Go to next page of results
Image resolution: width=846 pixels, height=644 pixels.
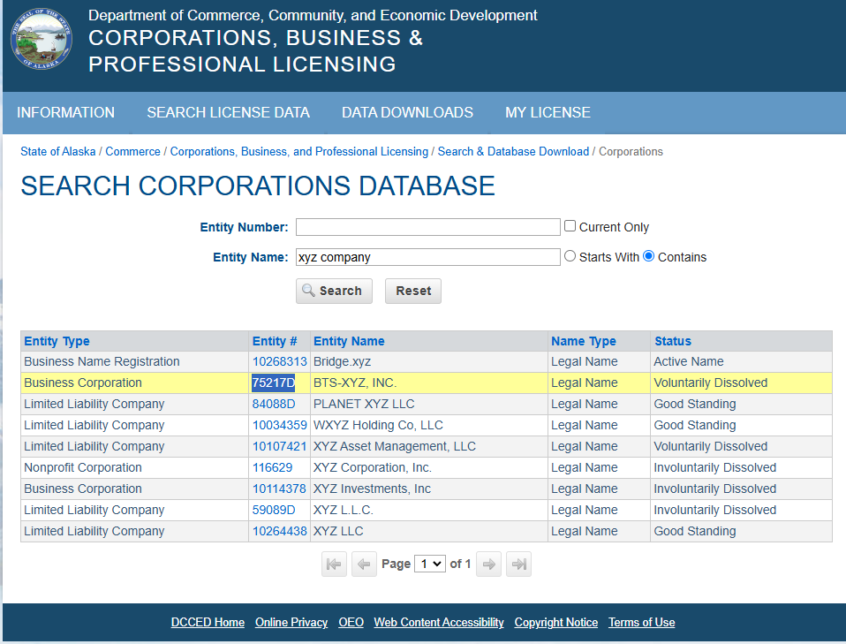(489, 564)
